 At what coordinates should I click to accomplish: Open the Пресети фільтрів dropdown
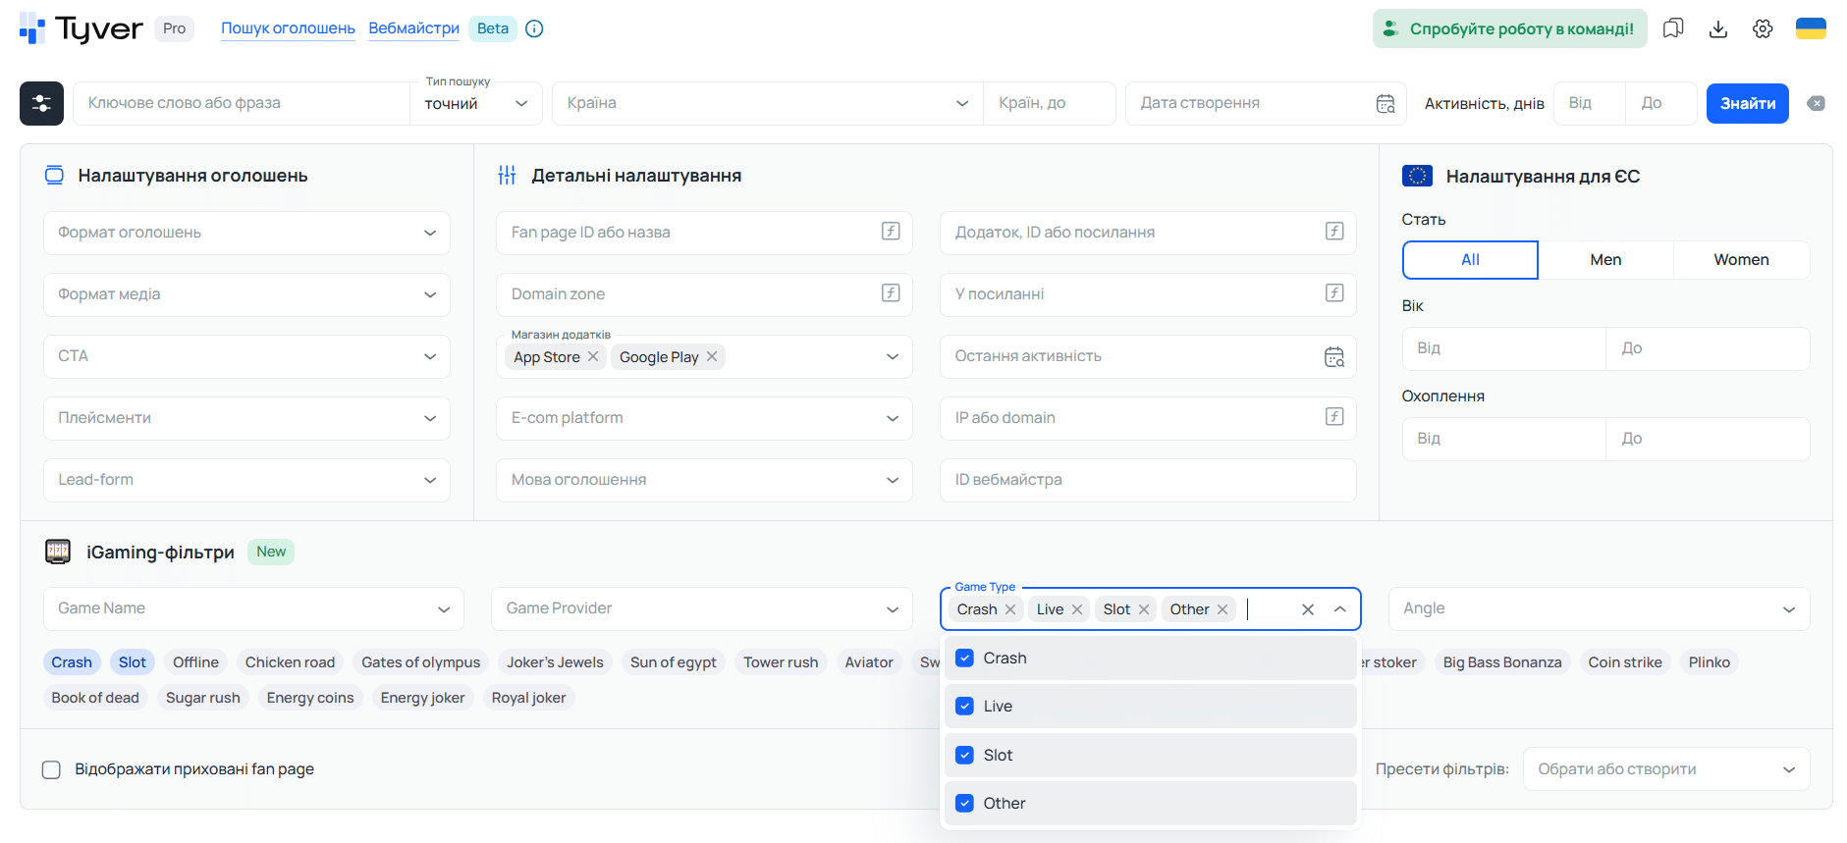coord(1666,769)
